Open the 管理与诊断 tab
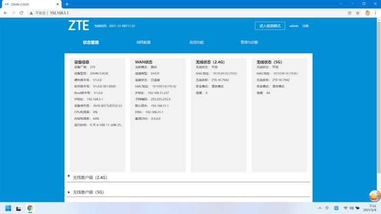 click(249, 42)
